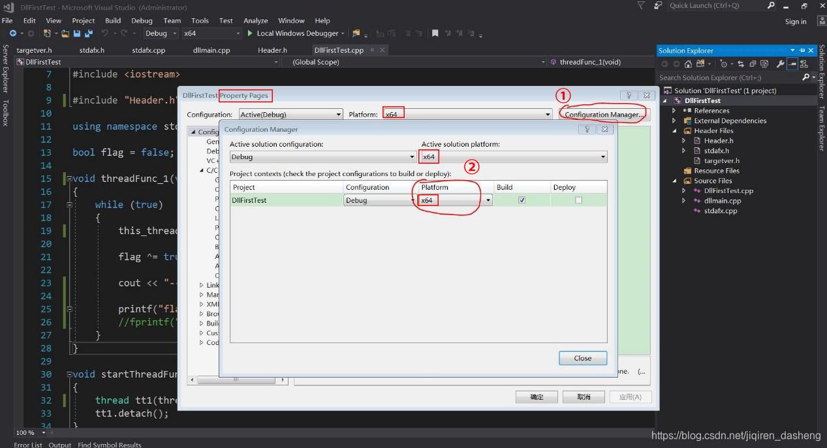Toggle bookmark icon in toolbar
The image size is (827, 448).
[435, 33]
